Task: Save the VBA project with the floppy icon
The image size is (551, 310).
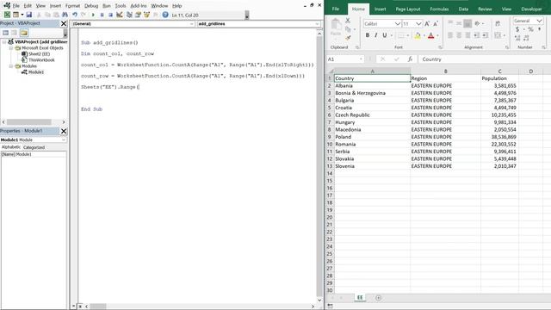Action: 28,15
